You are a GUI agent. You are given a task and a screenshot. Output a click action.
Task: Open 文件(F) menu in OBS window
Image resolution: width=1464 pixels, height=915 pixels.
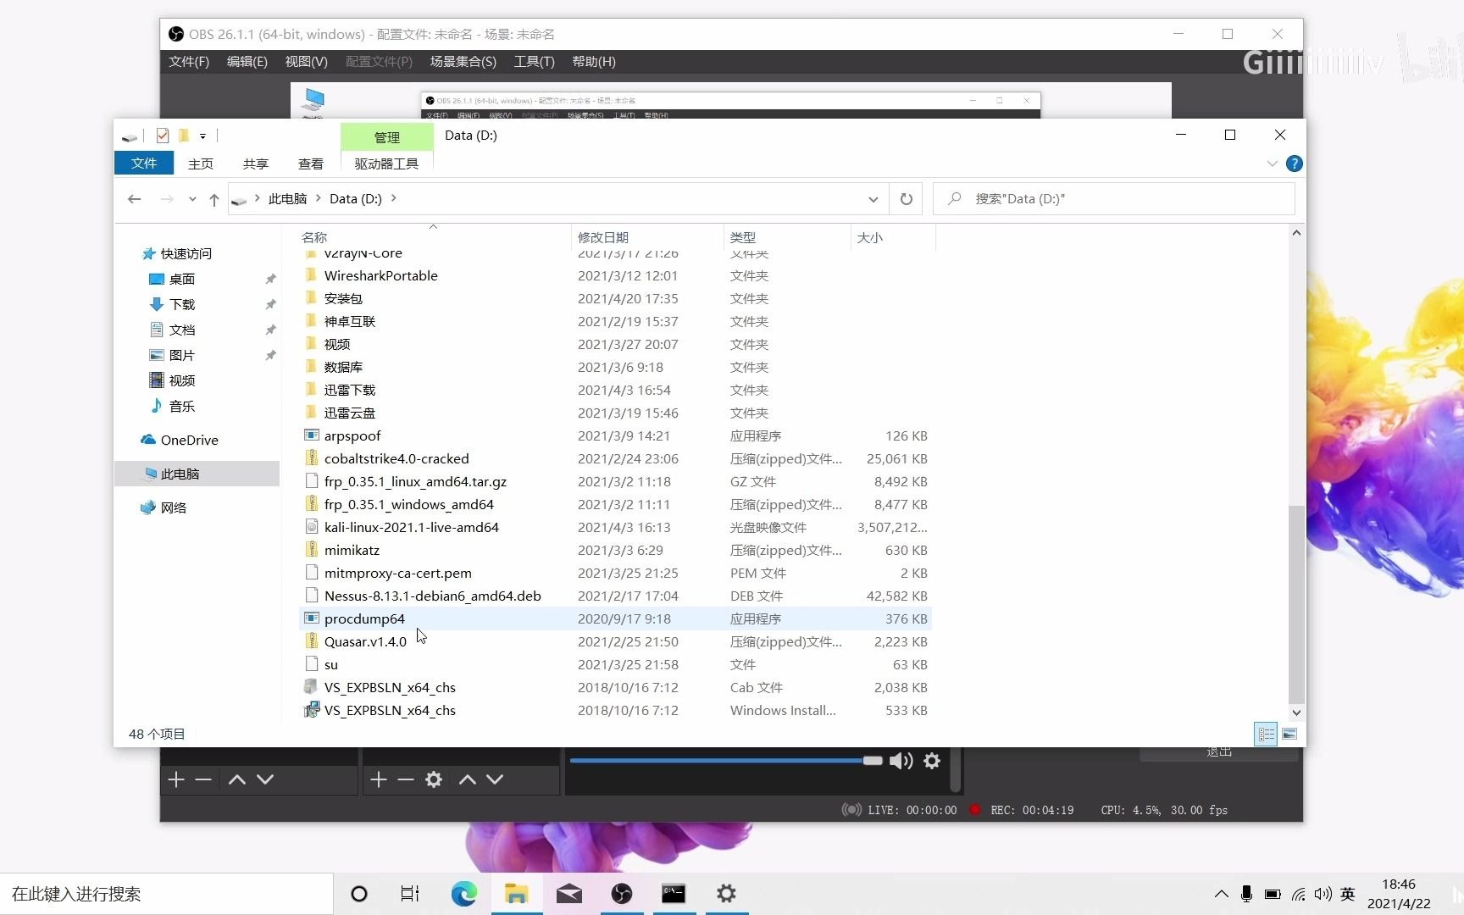click(189, 62)
